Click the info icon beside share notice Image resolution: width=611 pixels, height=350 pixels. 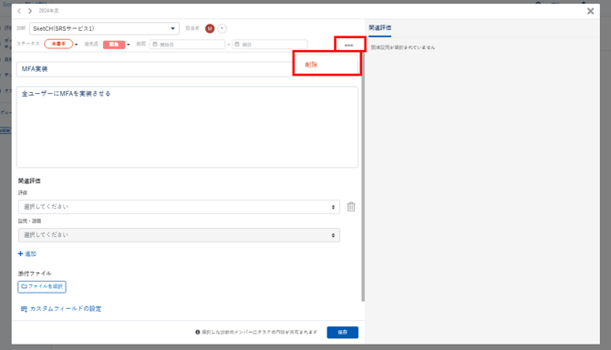click(198, 332)
